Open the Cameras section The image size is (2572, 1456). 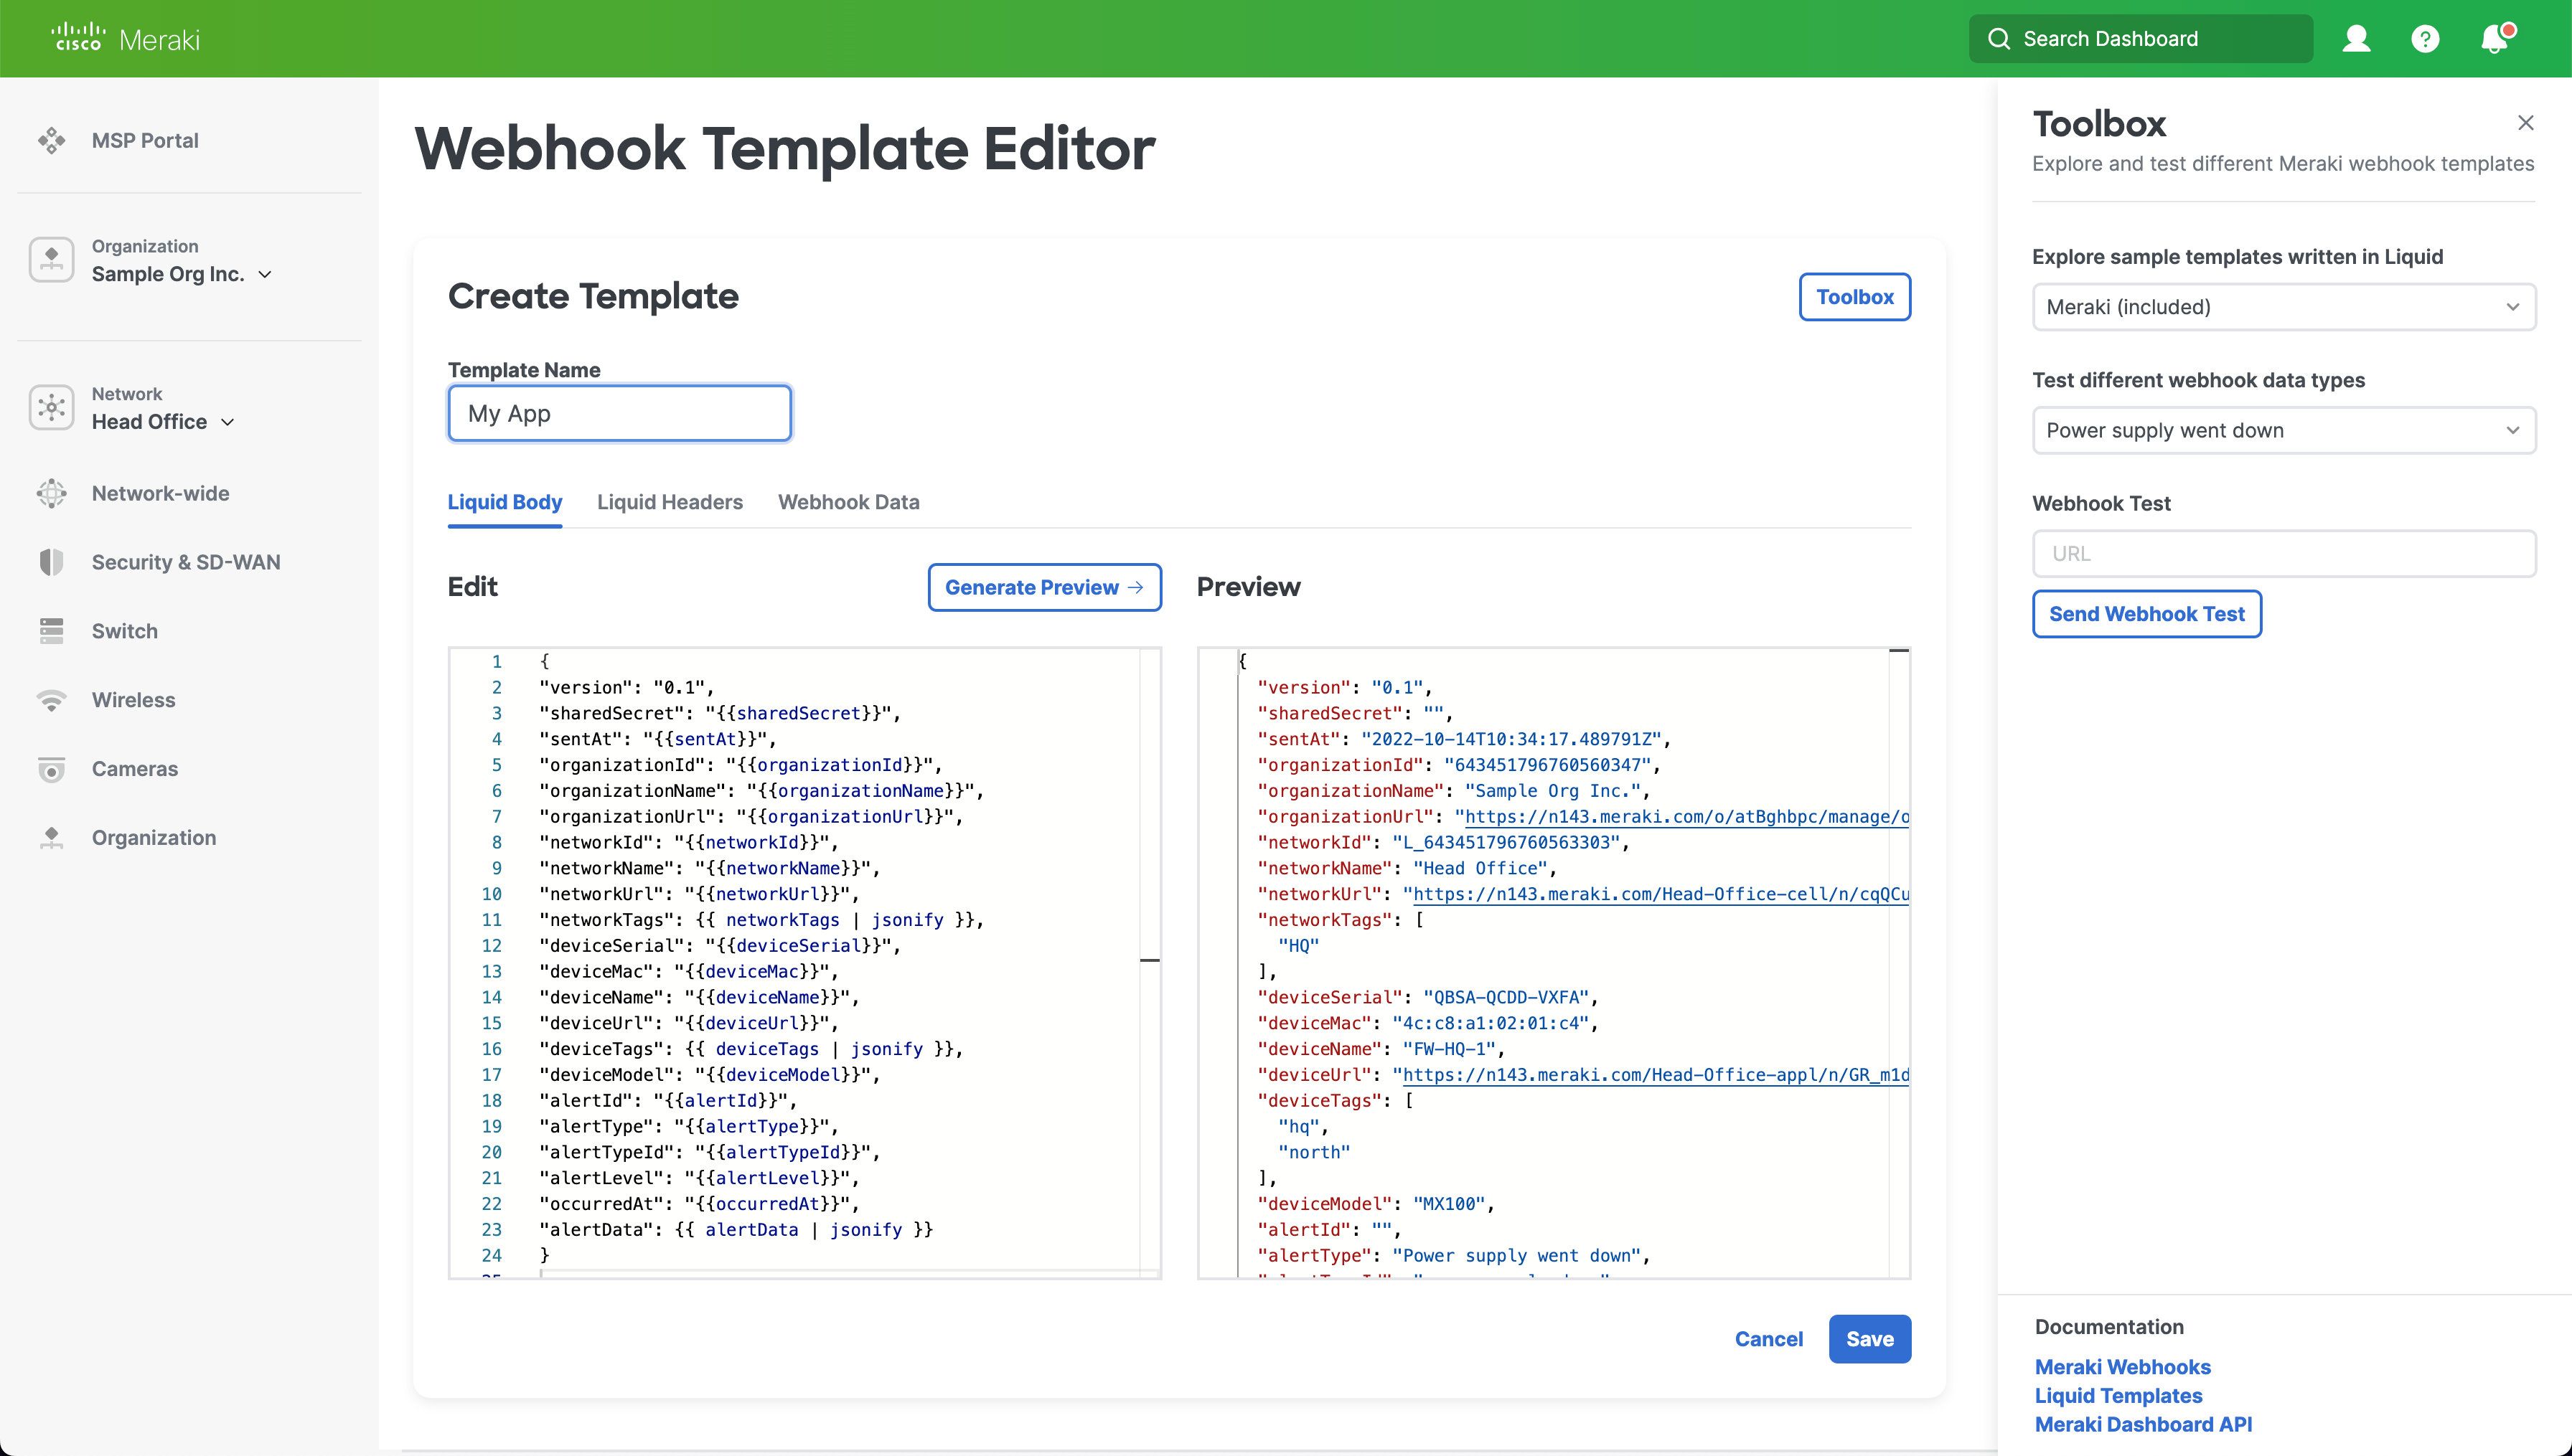(x=135, y=769)
